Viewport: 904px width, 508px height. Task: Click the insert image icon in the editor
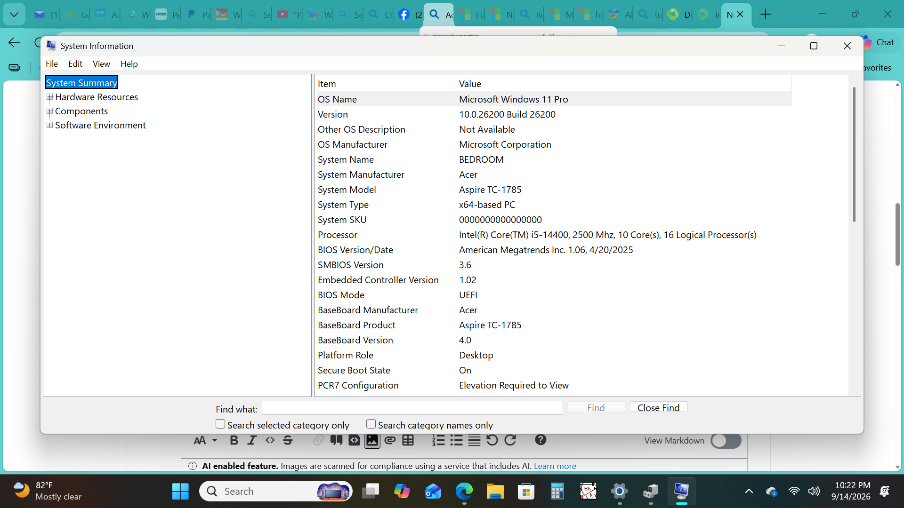coord(372,440)
